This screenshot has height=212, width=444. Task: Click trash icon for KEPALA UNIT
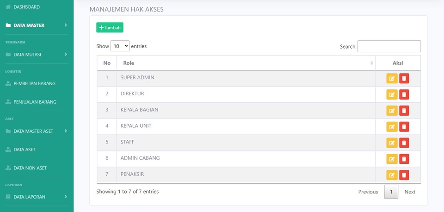tap(404, 127)
